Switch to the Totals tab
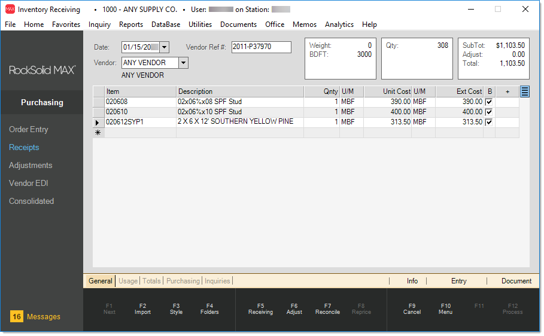Screen dimensions: 544x336 pos(151,281)
